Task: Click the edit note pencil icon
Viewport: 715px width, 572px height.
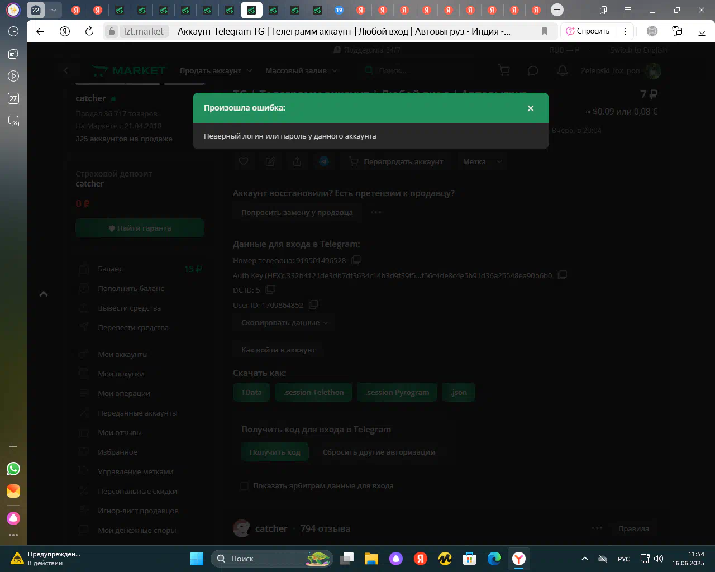Action: tap(270, 161)
